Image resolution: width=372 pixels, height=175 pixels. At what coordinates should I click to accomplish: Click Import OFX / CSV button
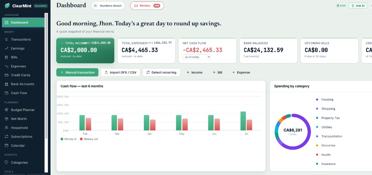(x=120, y=72)
